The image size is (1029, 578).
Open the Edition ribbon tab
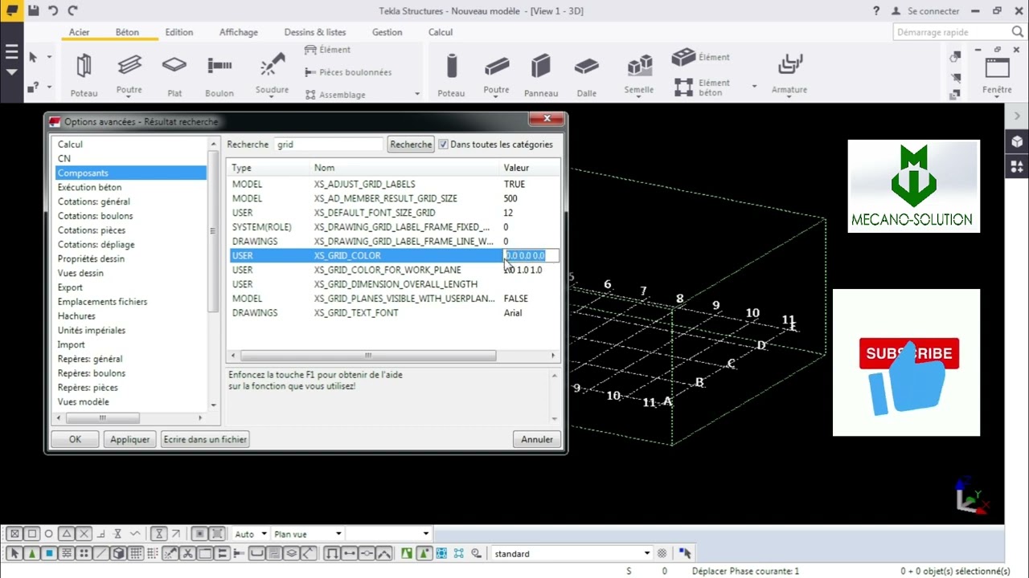pyautogui.click(x=179, y=32)
